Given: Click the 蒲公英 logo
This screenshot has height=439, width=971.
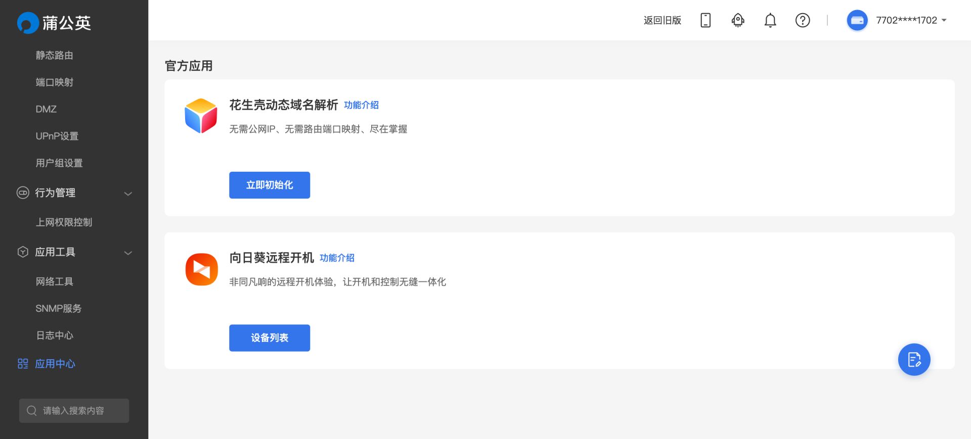Looking at the screenshot, I should point(54,23).
